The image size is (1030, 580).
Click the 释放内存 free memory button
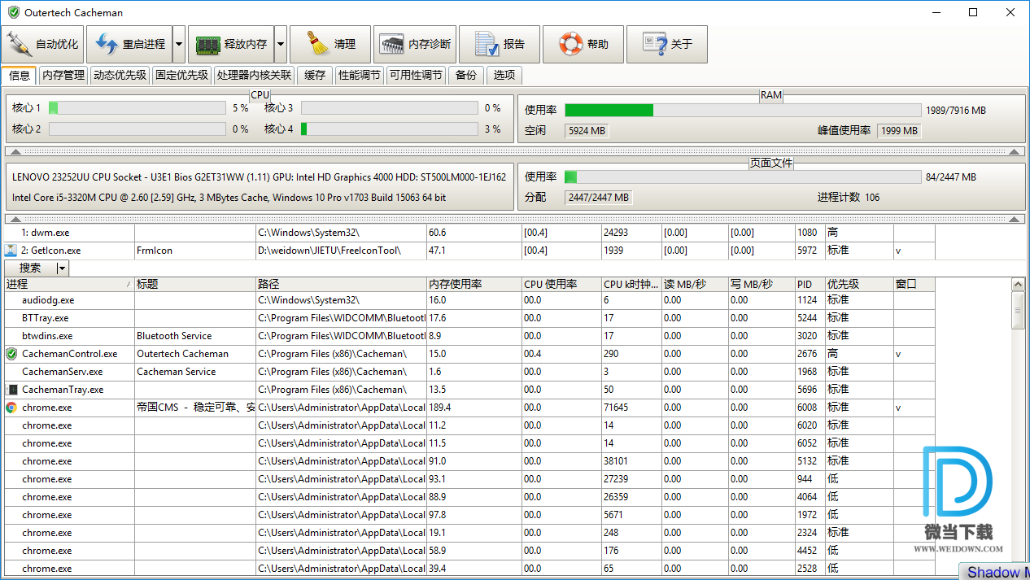(x=231, y=44)
